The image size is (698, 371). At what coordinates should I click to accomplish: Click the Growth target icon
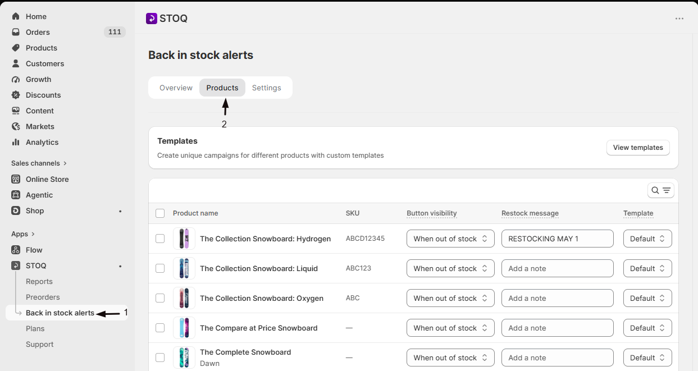(16, 79)
